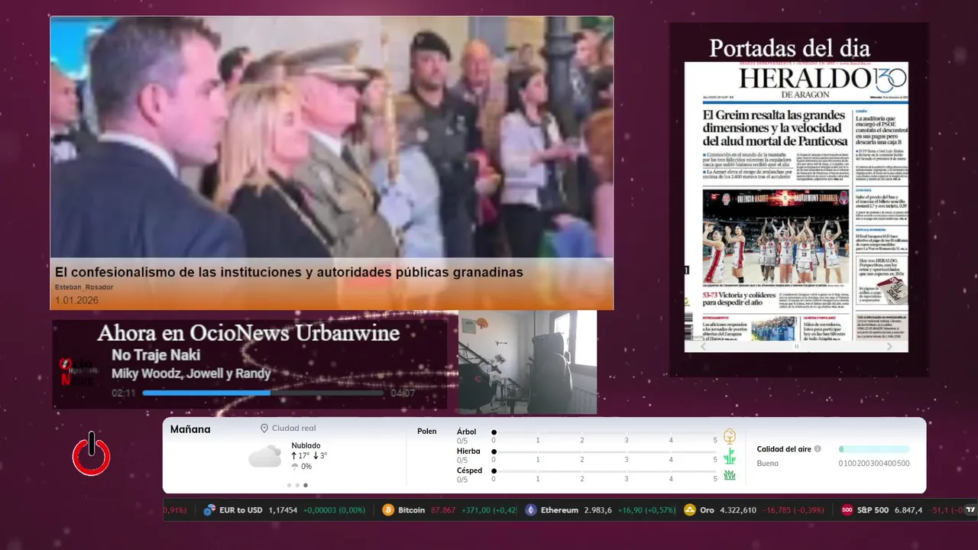This screenshot has width=978, height=550.
Task: Click the Bitcoin logo in ticker
Action: pyautogui.click(x=388, y=510)
